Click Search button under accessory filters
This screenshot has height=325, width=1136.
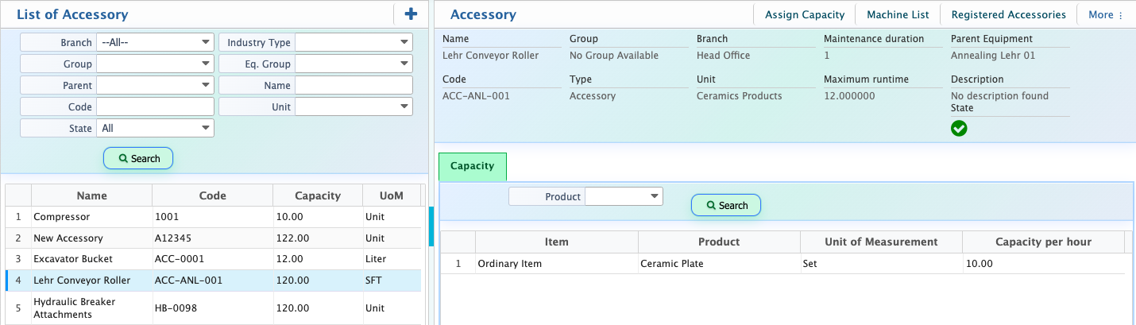(138, 158)
